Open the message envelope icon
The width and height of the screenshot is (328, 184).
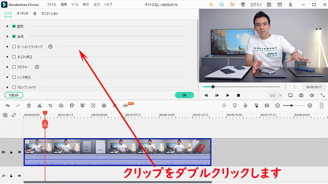(x=280, y=4)
